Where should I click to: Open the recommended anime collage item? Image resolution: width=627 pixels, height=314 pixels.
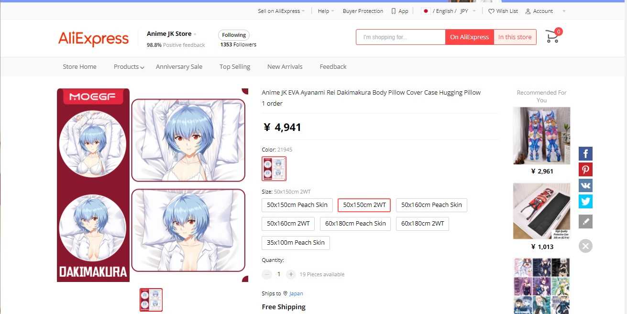(x=541, y=286)
